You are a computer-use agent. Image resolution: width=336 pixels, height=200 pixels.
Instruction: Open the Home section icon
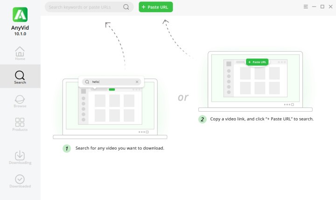pyautogui.click(x=20, y=51)
